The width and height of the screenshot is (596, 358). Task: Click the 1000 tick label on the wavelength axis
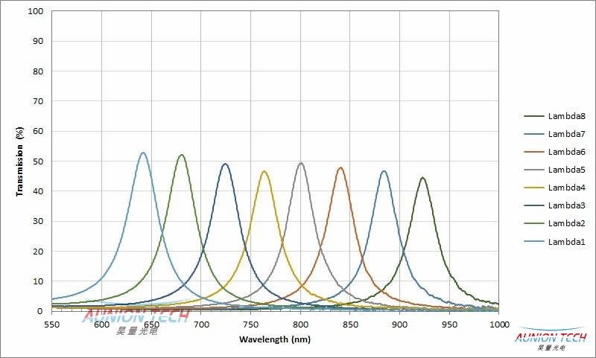point(498,325)
